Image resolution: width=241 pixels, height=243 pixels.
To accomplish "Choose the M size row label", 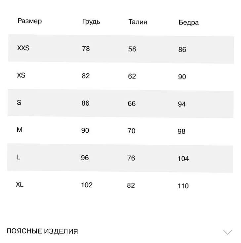I will point(20,130).
